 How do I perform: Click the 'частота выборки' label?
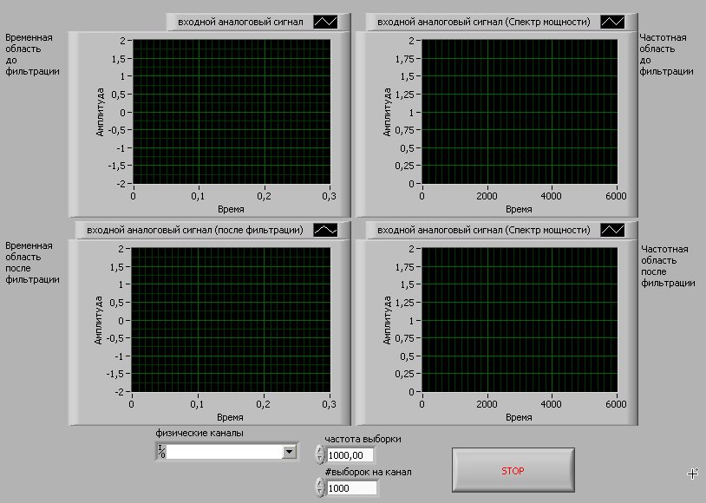click(363, 439)
